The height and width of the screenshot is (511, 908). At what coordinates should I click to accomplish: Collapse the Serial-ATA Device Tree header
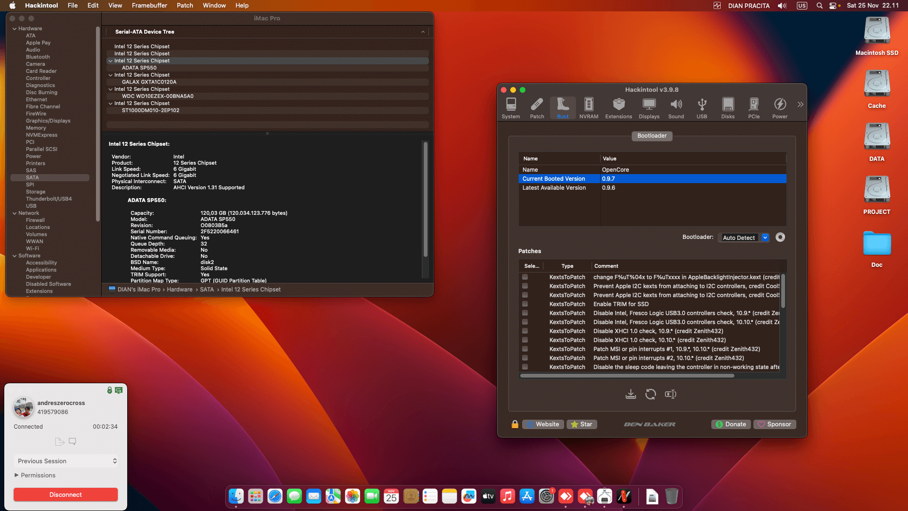coord(423,32)
